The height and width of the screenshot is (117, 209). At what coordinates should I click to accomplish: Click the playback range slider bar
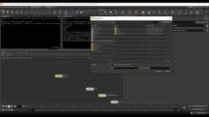point(104,110)
